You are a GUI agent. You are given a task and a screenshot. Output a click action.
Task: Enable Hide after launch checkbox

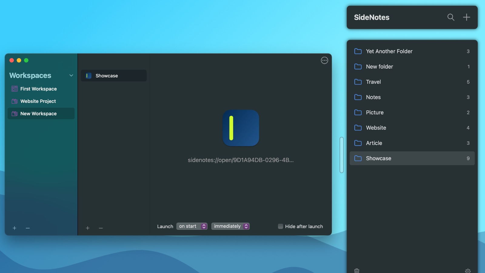pyautogui.click(x=280, y=226)
